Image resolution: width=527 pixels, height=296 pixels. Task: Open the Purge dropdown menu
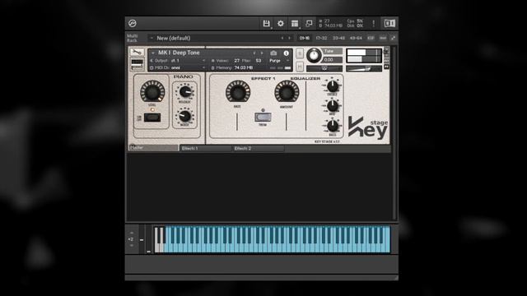pos(278,61)
